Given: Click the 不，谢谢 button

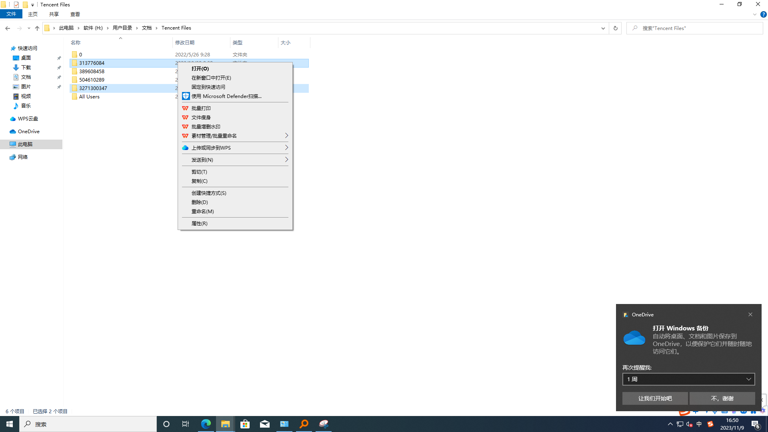Looking at the screenshot, I should (722, 398).
